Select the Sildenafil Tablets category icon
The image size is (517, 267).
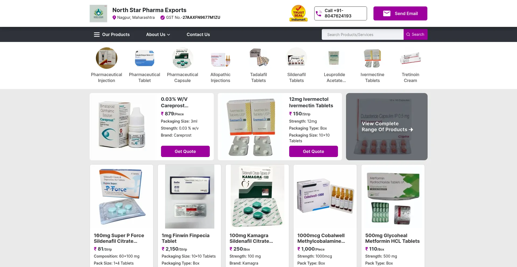pyautogui.click(x=296, y=58)
